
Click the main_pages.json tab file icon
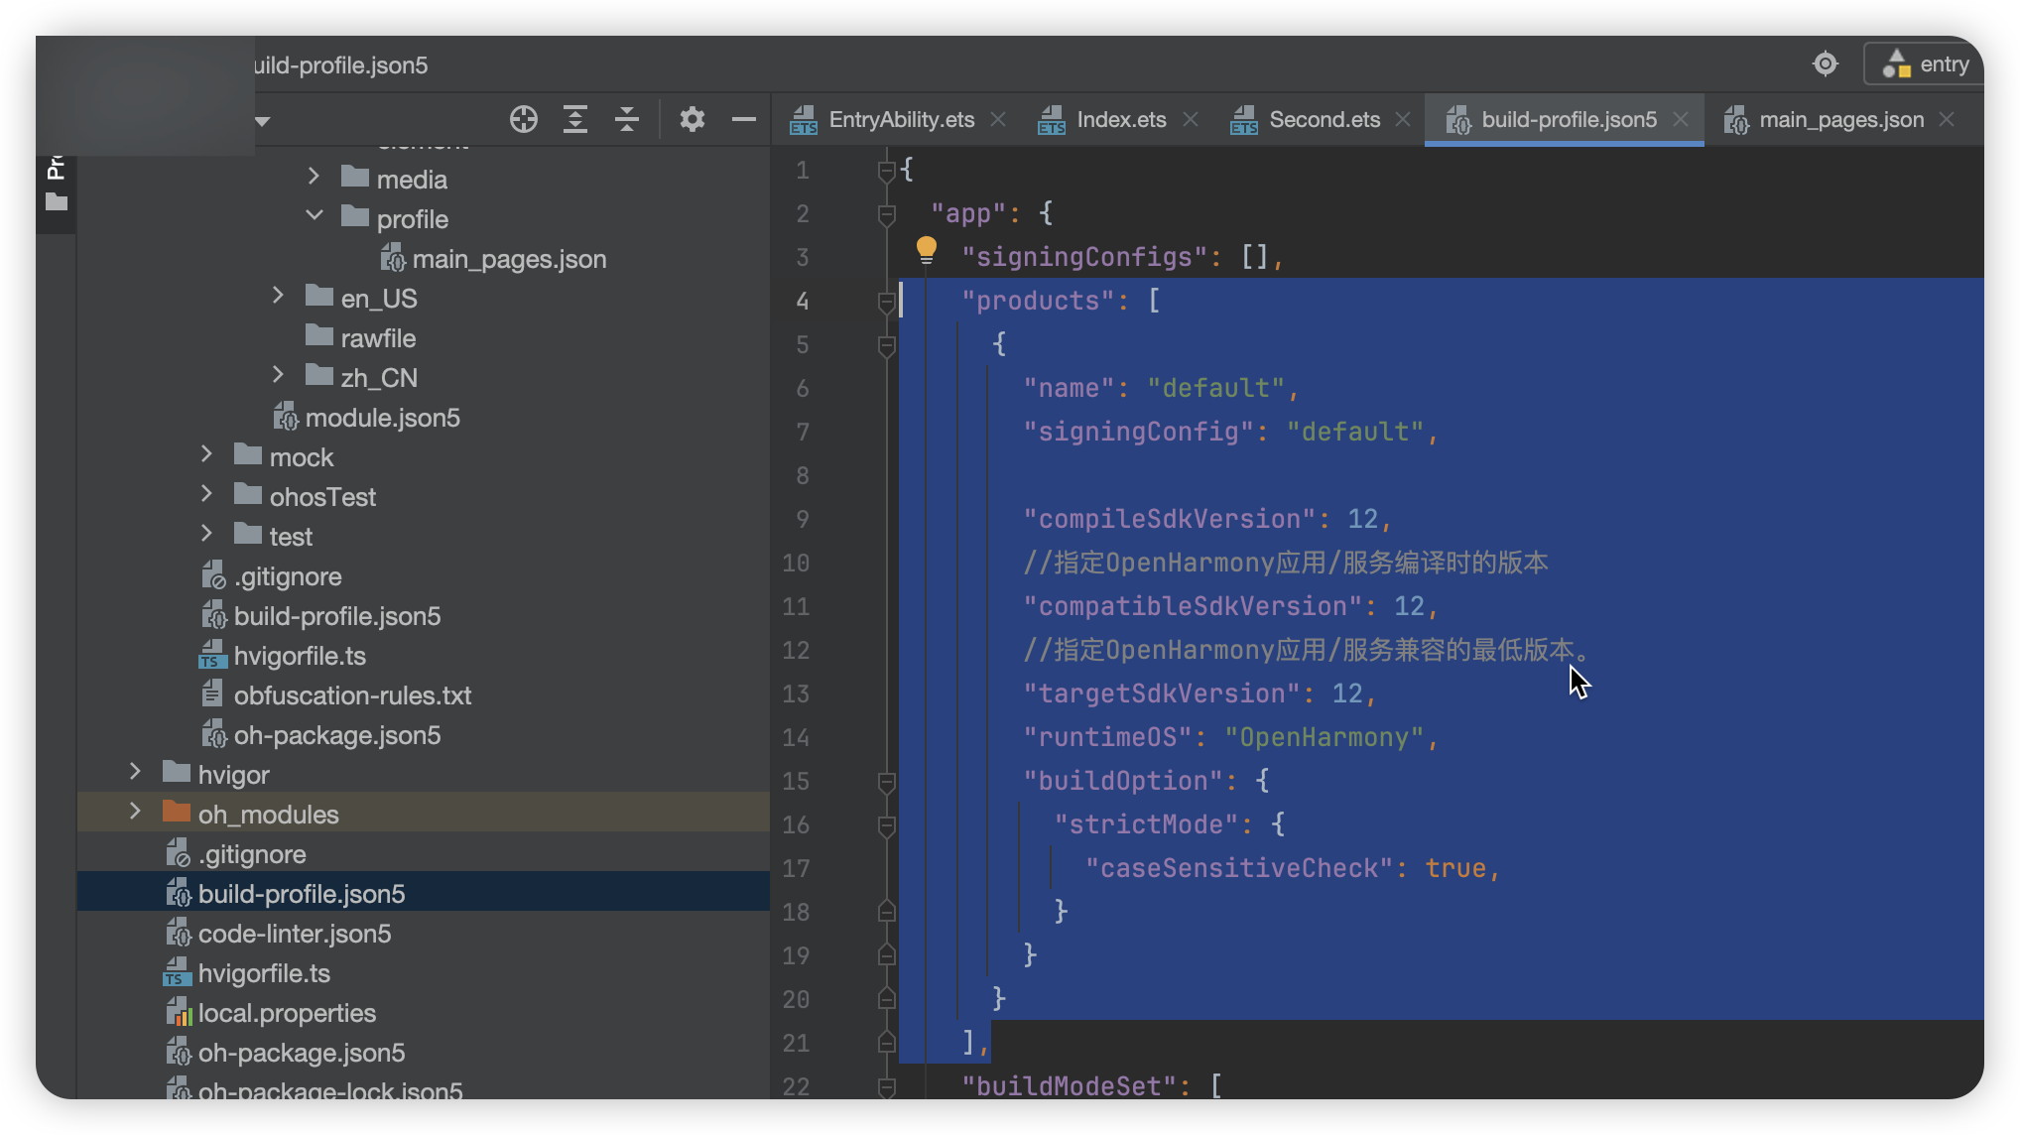tap(1736, 120)
